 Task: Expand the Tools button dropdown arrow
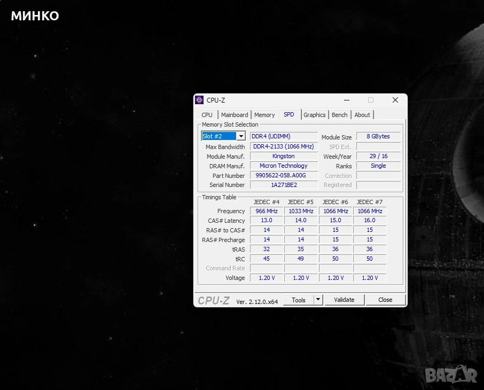(318, 300)
